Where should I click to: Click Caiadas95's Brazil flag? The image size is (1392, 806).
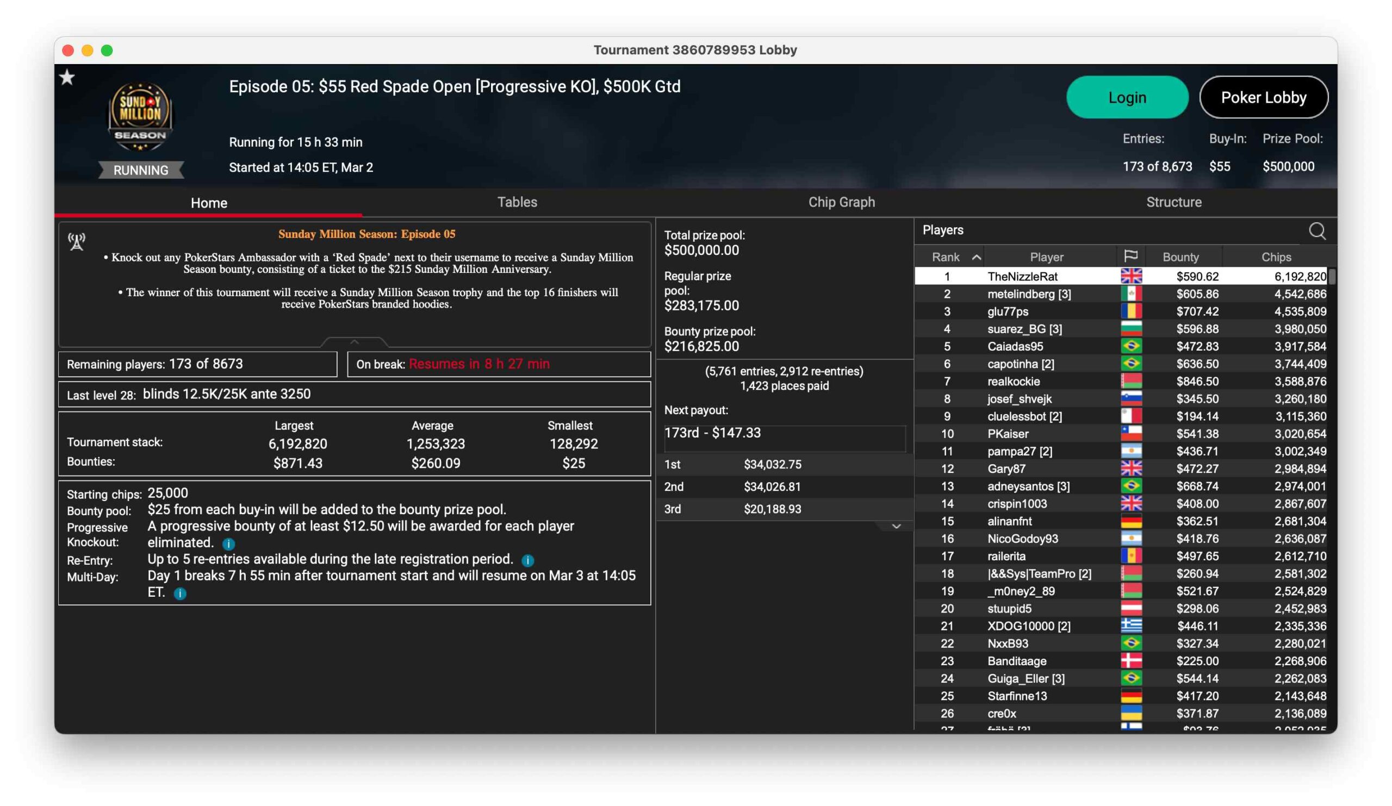click(1130, 346)
